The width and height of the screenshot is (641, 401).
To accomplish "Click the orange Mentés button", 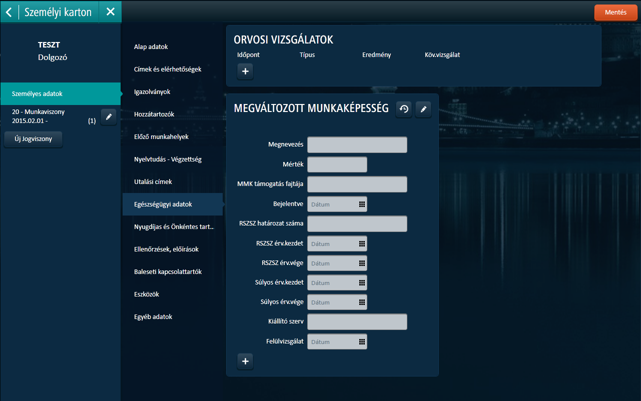I will (615, 12).
